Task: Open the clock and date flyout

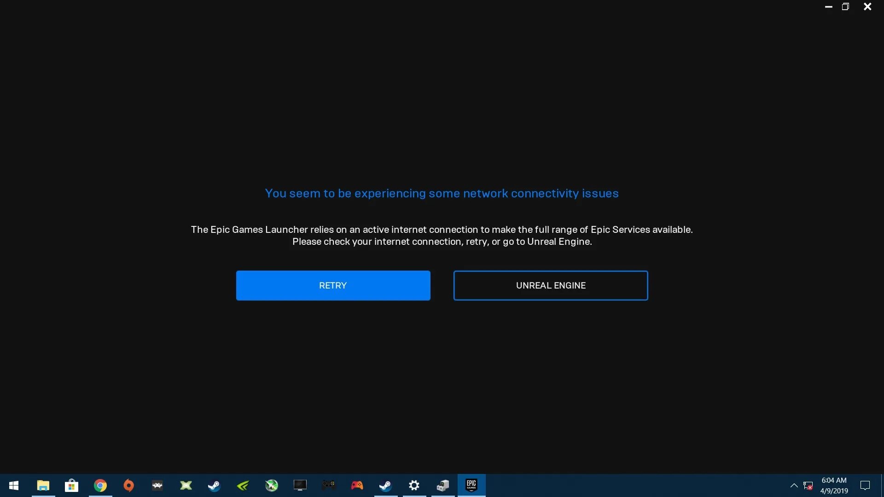Action: 834,485
